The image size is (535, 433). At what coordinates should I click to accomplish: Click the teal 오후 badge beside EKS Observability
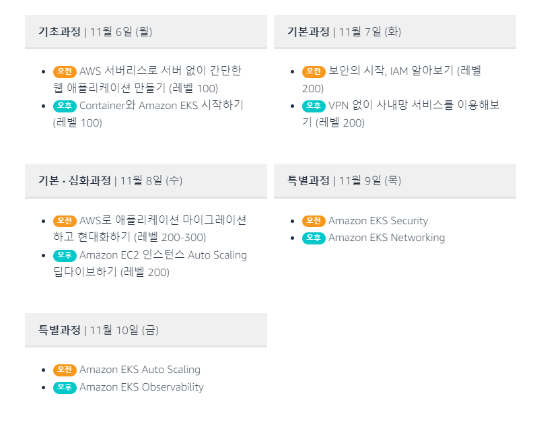[65, 387]
